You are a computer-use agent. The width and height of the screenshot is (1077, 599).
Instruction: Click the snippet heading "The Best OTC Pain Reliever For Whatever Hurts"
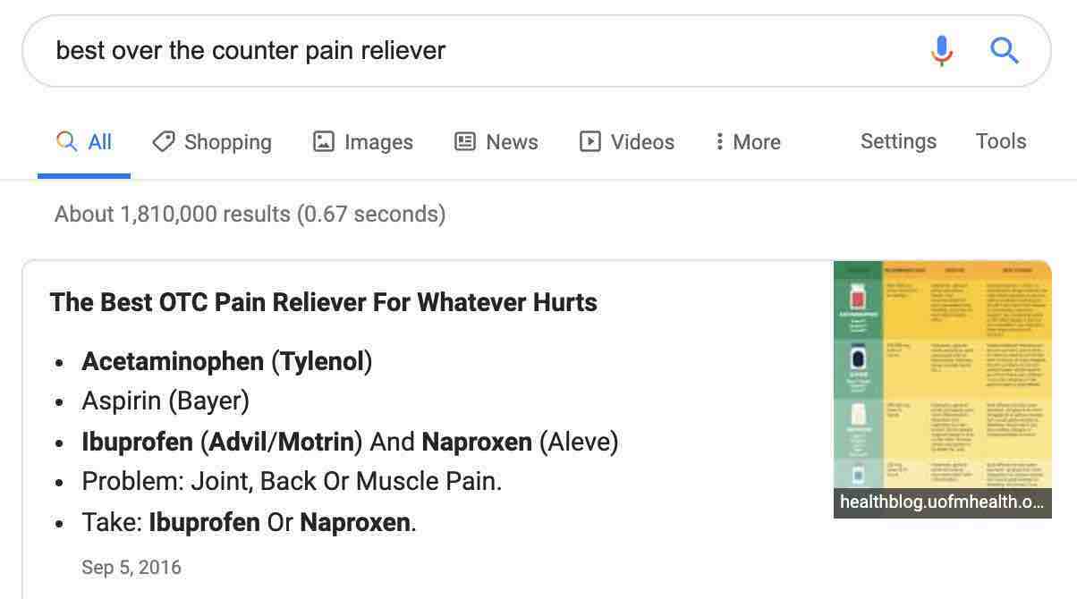point(324,302)
